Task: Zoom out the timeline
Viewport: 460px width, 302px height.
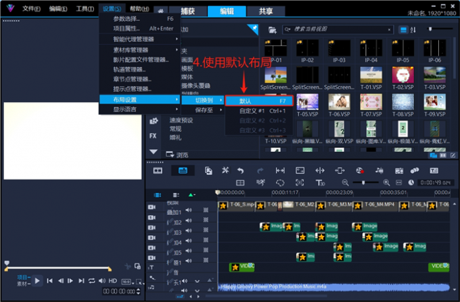Action: (x=345, y=183)
